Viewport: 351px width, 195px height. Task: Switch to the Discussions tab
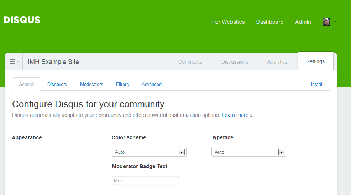(235, 62)
